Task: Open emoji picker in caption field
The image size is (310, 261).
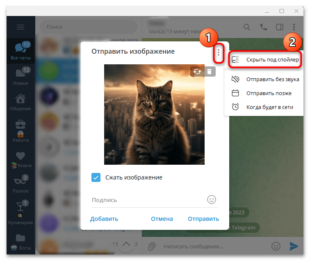Action: click(x=212, y=200)
